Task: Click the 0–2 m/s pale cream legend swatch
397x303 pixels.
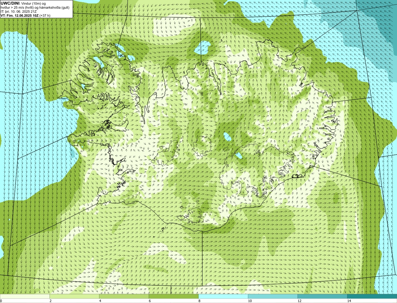Action: (25, 296)
